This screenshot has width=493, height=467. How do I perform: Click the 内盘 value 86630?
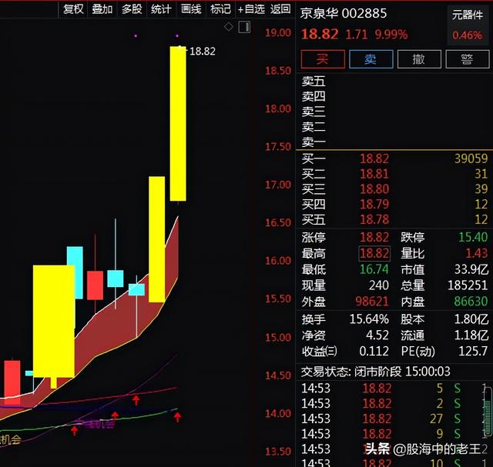click(471, 302)
